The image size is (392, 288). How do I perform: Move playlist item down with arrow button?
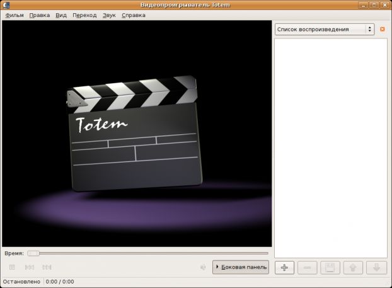tap(376, 267)
